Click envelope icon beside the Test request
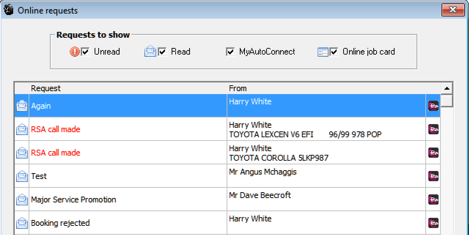The height and width of the screenshot is (235, 469). pos(22,176)
